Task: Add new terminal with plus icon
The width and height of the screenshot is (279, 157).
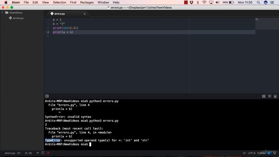Action: click(x=37, y=153)
